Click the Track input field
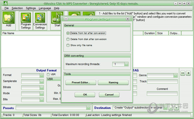Image resolution: width=194 pixels, height=119 pixels. [x=162, y=81]
